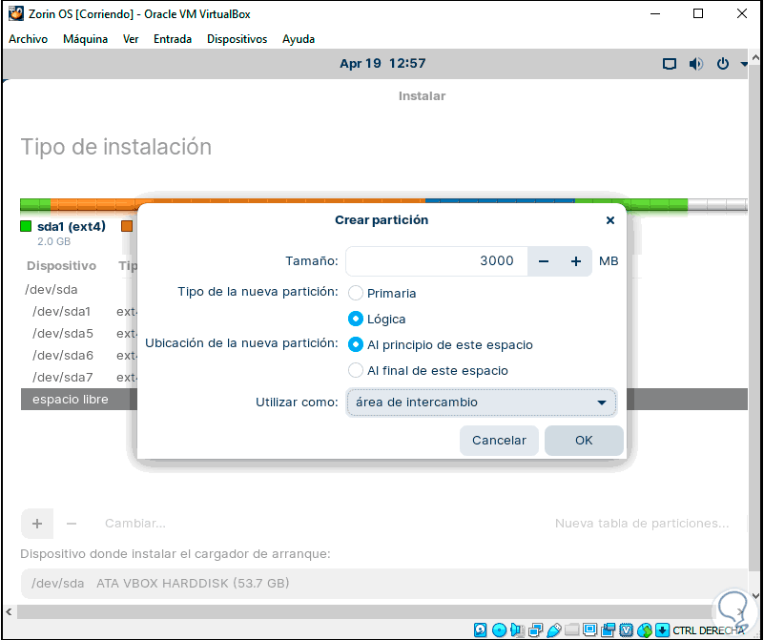Increase partition size with plus button
The width and height of the screenshot is (764, 640).
coord(576,261)
